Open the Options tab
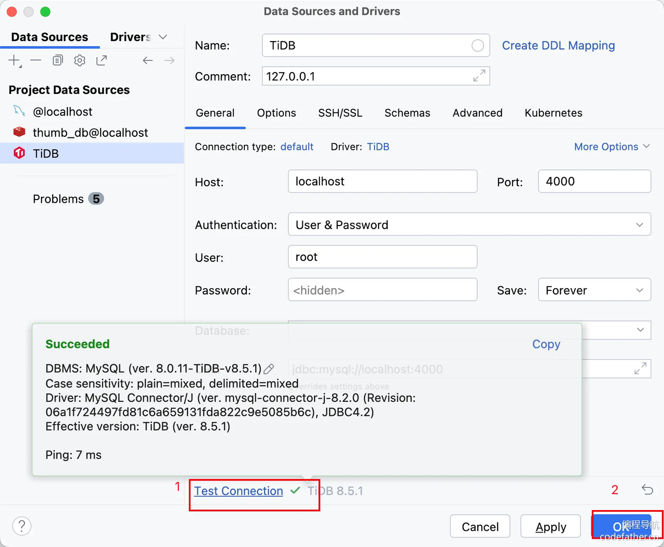Screen dimensions: 664x547 (x=276, y=113)
